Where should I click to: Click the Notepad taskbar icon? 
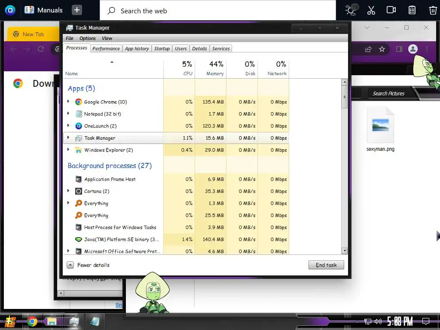click(95, 321)
